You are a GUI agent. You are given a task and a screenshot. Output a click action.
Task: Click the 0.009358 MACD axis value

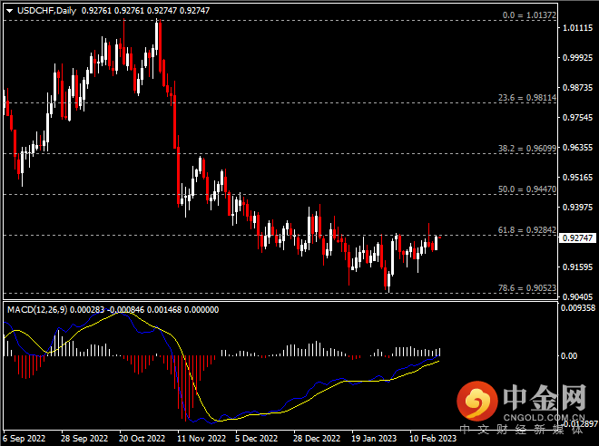click(x=576, y=308)
